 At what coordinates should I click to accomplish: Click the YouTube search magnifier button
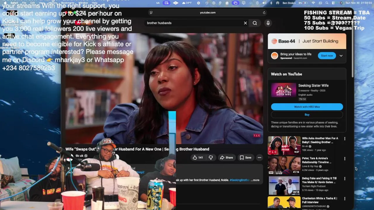[255, 23]
